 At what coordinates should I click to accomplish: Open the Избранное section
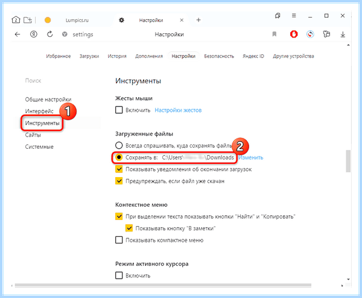59,56
